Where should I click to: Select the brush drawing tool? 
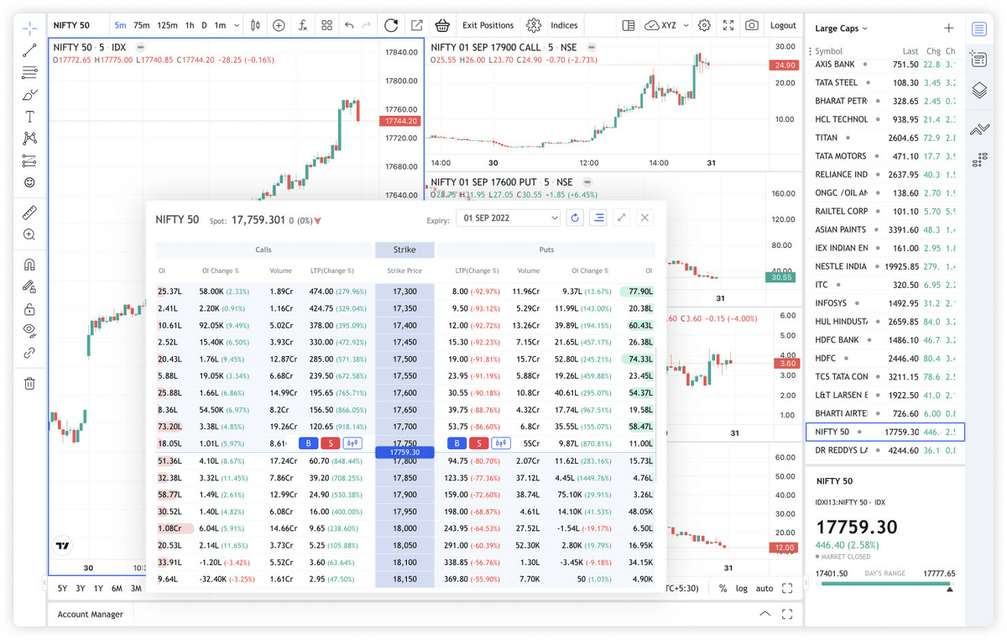[29, 95]
